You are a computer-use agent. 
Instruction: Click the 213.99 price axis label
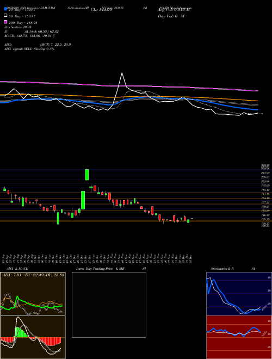266,173
